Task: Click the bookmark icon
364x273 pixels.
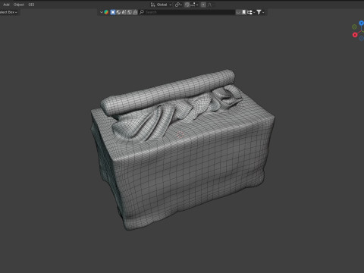Action: pyautogui.click(x=243, y=12)
